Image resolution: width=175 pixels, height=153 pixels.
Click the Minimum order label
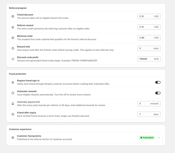click(x=25, y=36)
